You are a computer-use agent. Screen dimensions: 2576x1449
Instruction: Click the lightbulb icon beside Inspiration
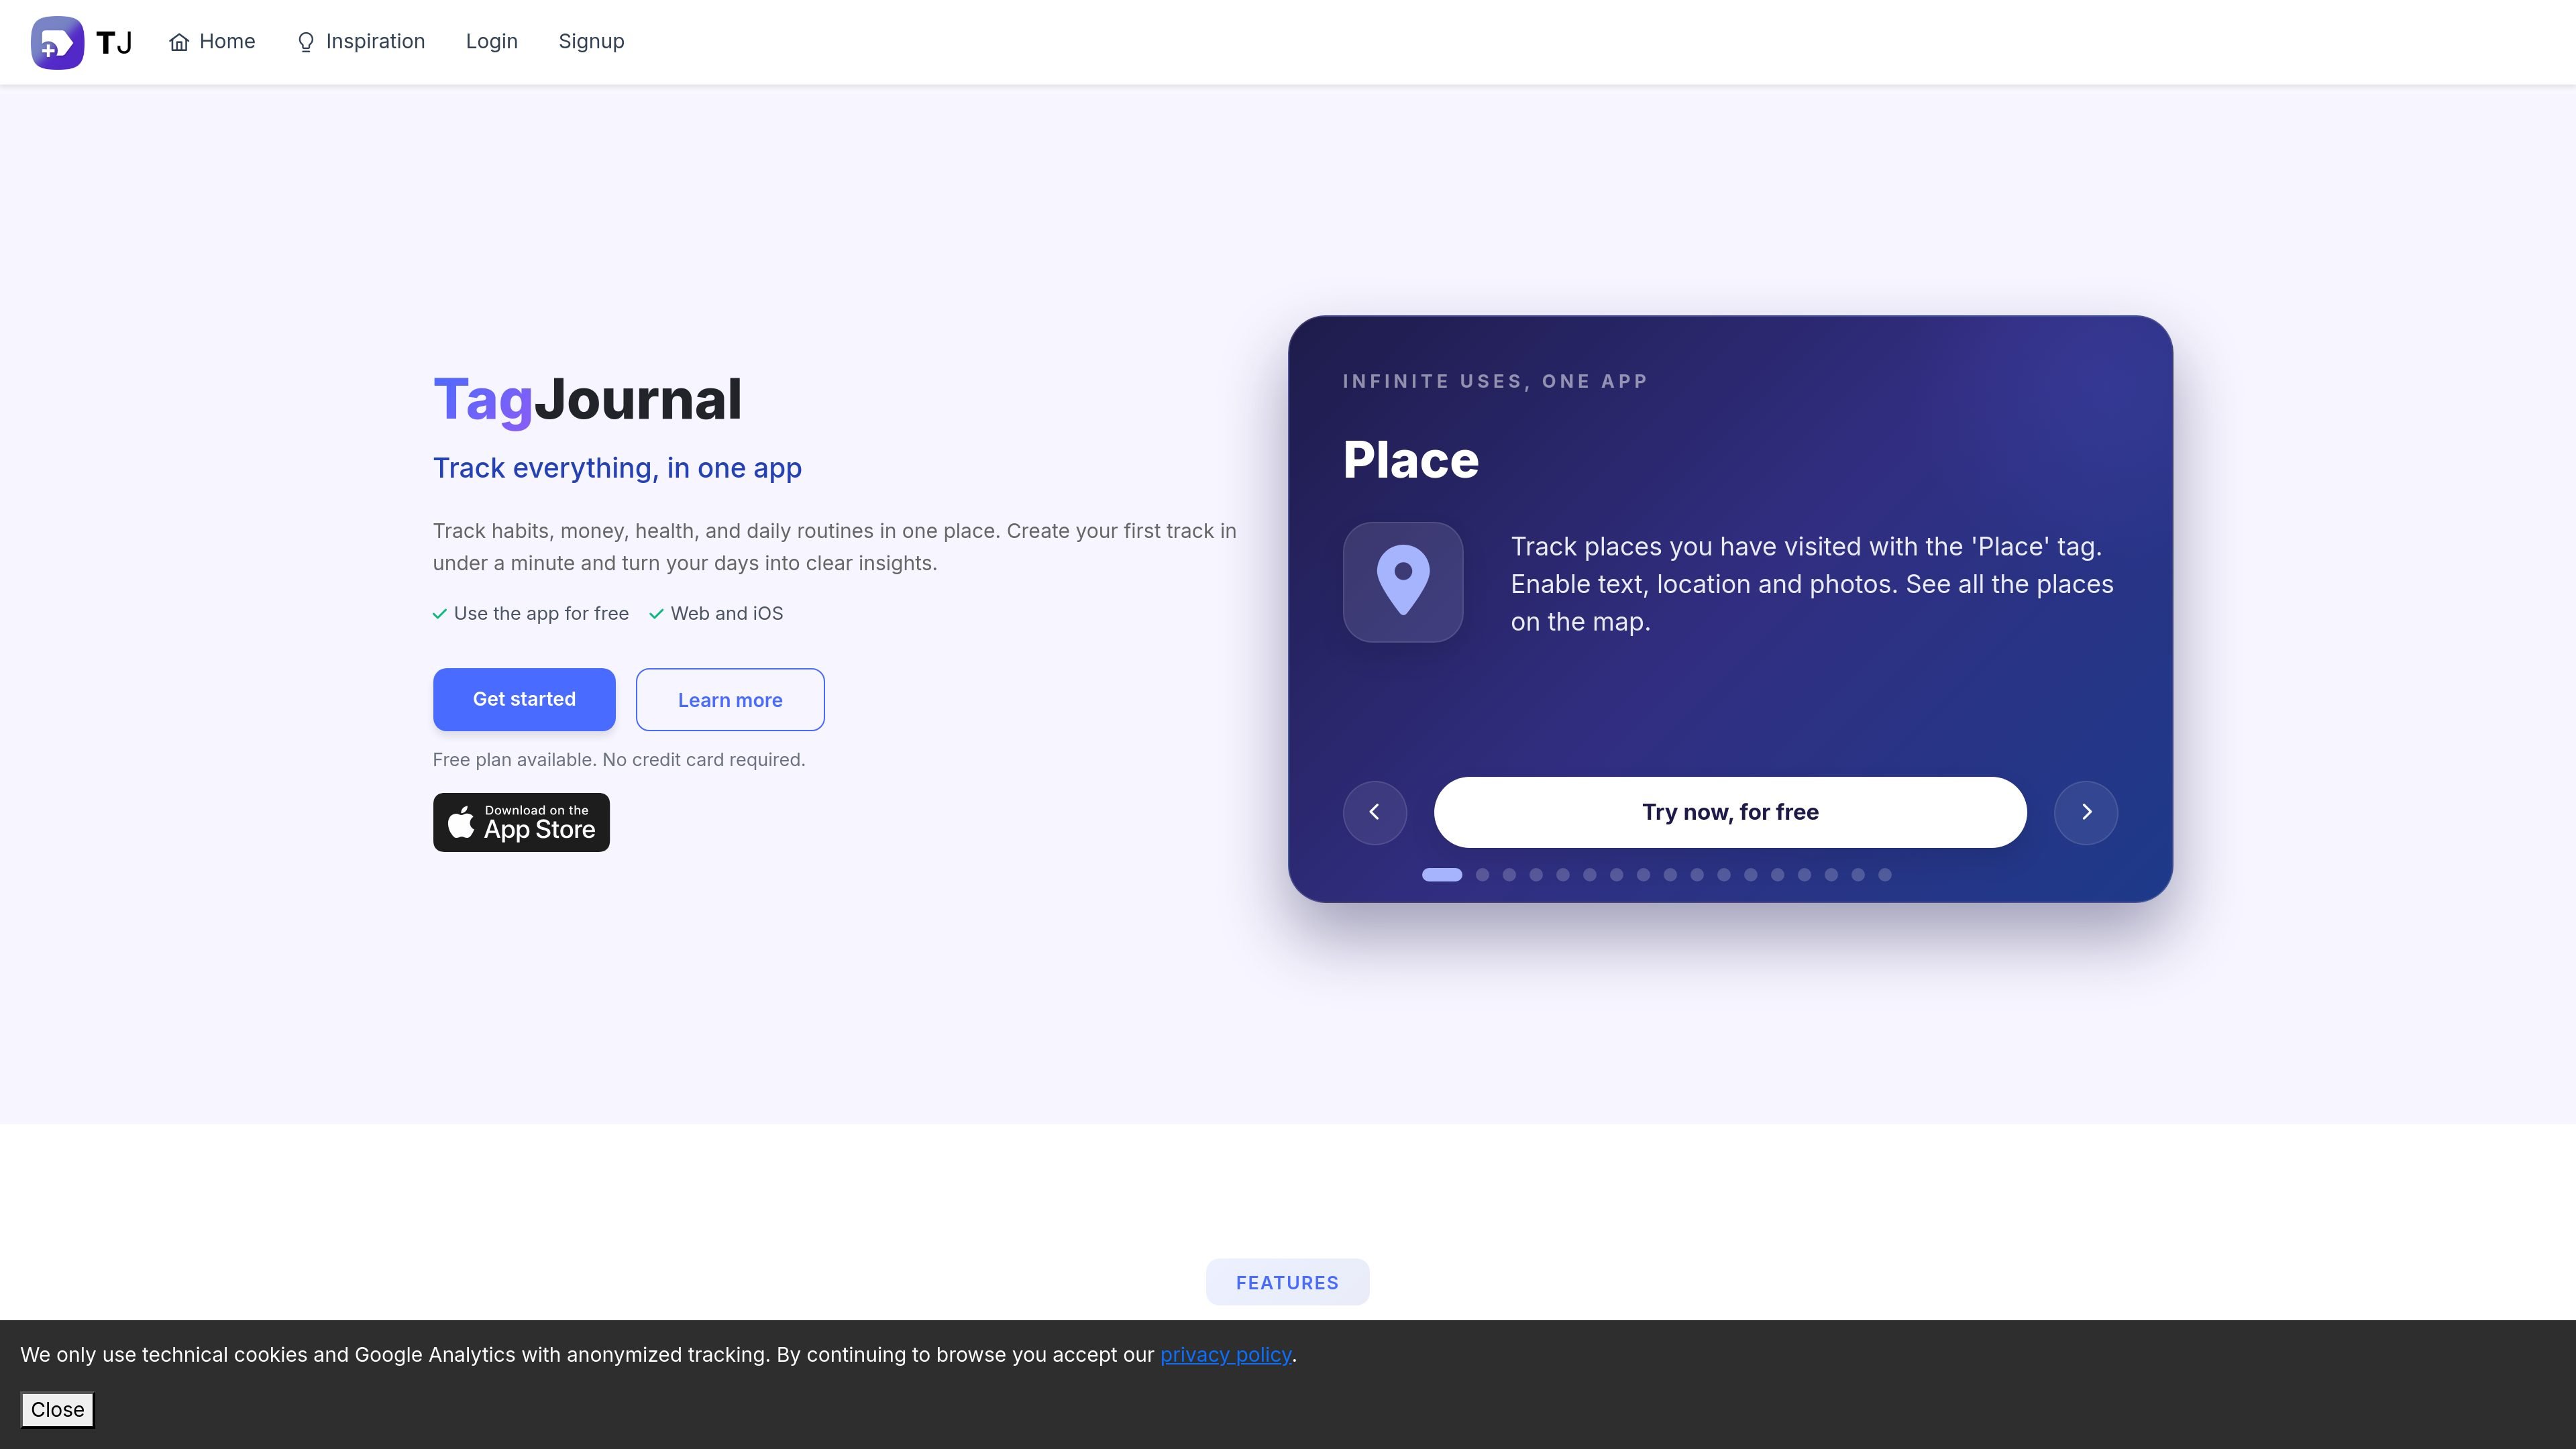coord(306,42)
